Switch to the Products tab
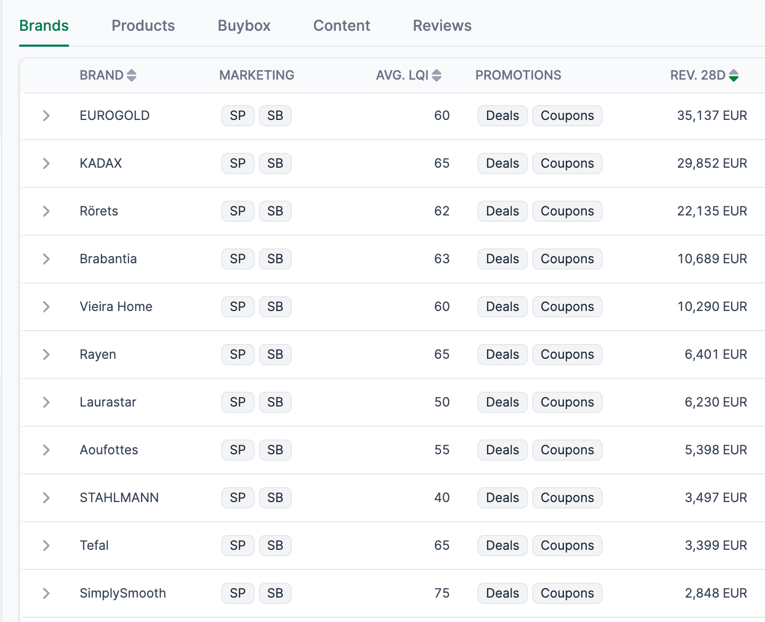765x622 pixels. [x=143, y=25]
